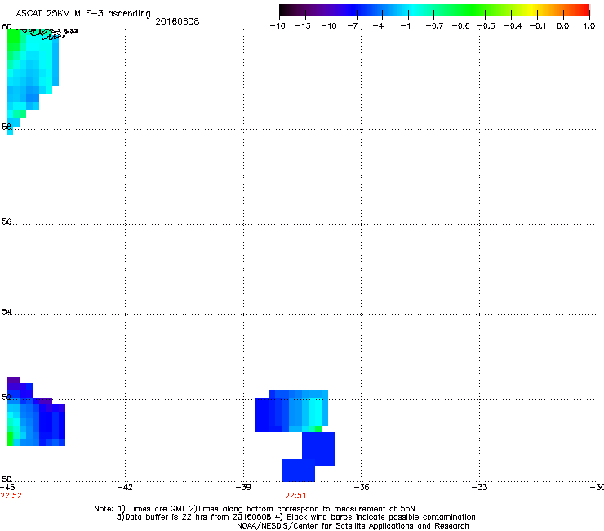Click the latitude label "58"

7,127
